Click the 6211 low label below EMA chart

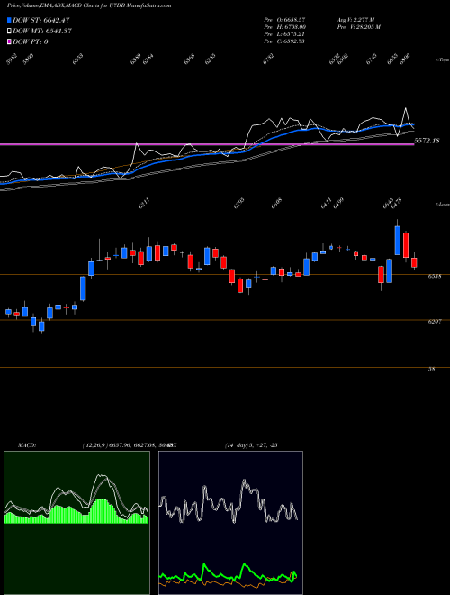click(144, 204)
